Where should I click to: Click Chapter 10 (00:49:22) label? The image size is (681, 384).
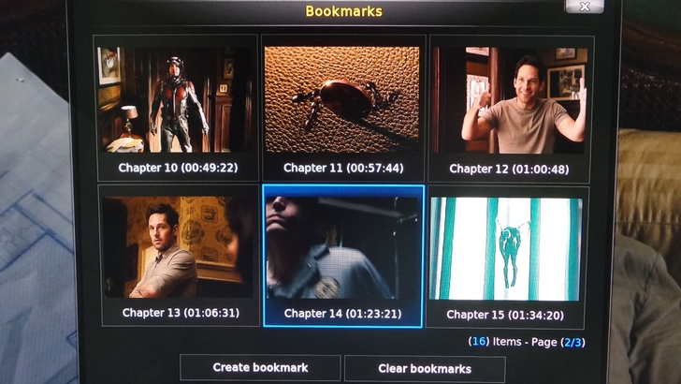click(x=178, y=168)
